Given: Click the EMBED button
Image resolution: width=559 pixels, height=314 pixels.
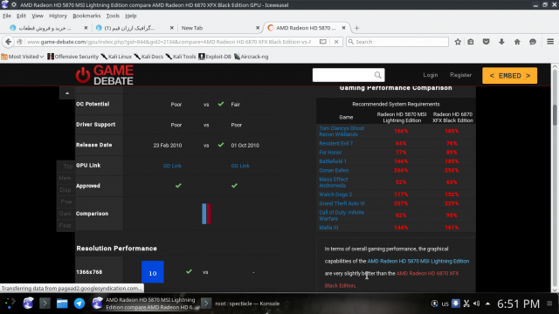Looking at the screenshot, I should pos(509,76).
